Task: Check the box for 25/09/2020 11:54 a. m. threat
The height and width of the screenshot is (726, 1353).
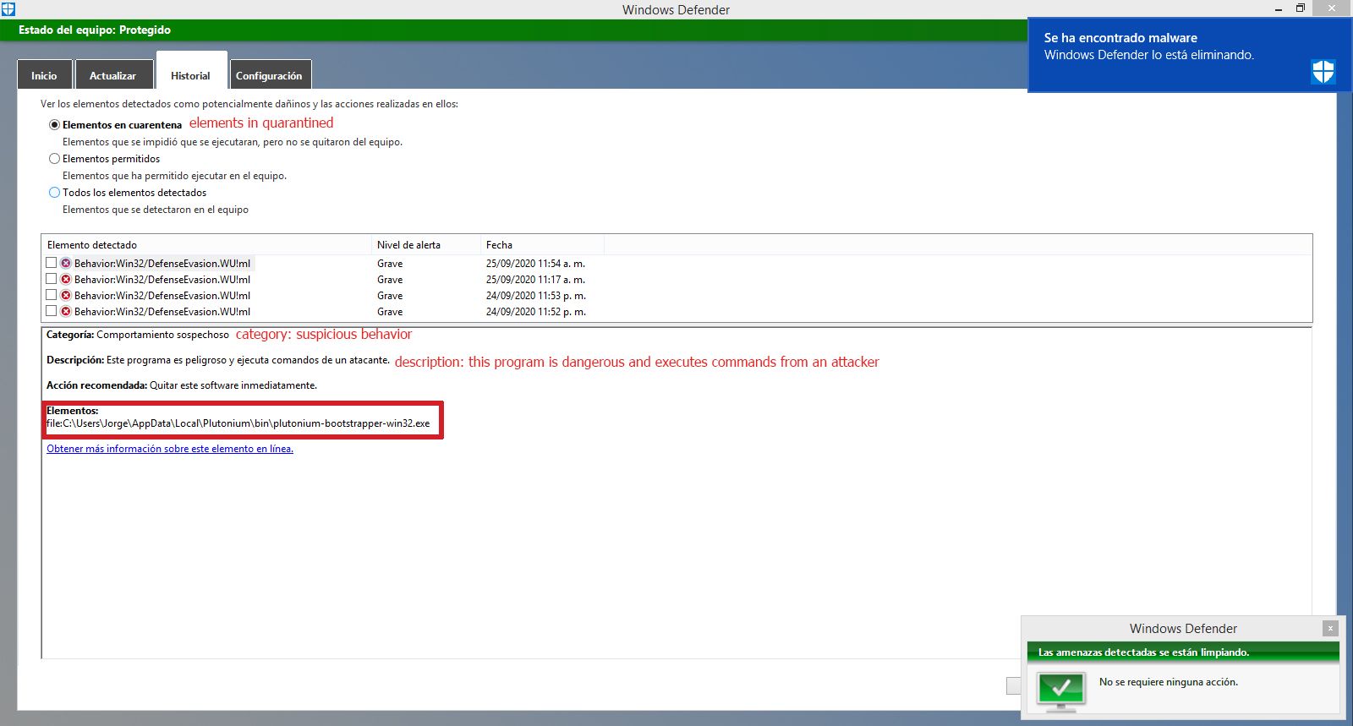Action: coord(52,263)
